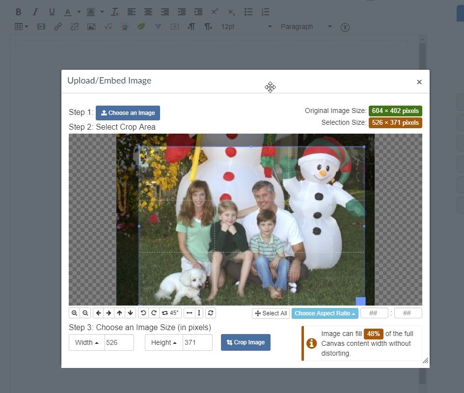The width and height of the screenshot is (464, 393).
Task: Rotate the image counter-clockwise
Action: [x=143, y=313]
